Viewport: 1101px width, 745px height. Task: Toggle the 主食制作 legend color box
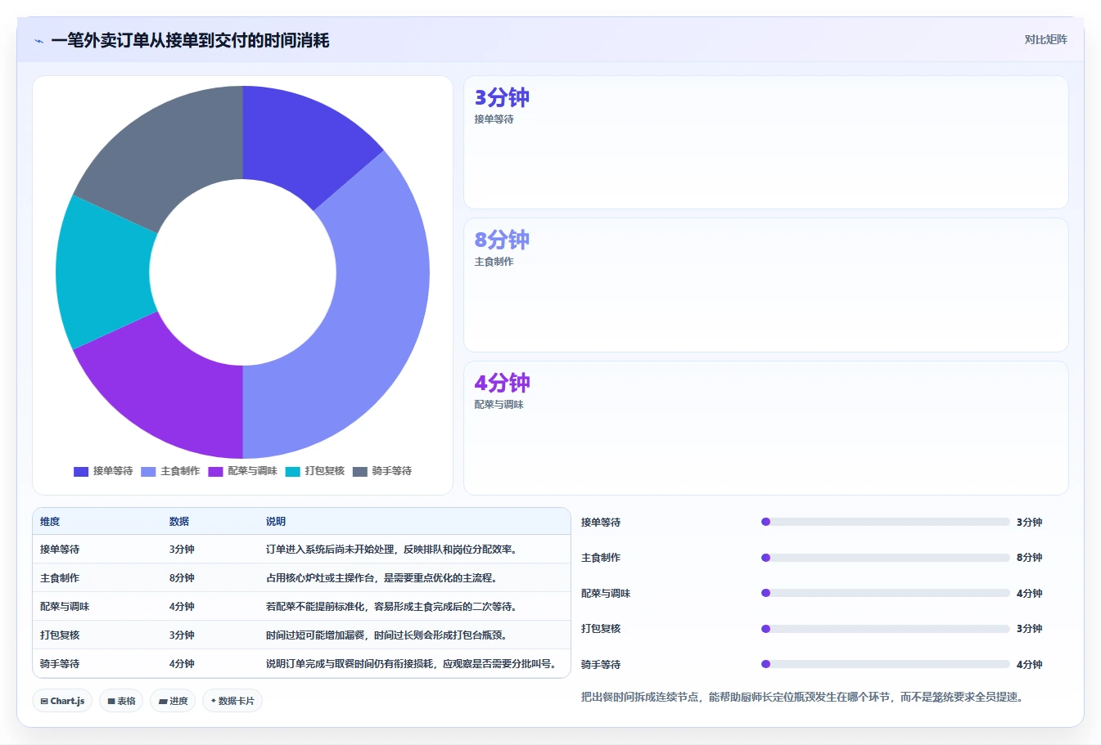[x=148, y=471]
